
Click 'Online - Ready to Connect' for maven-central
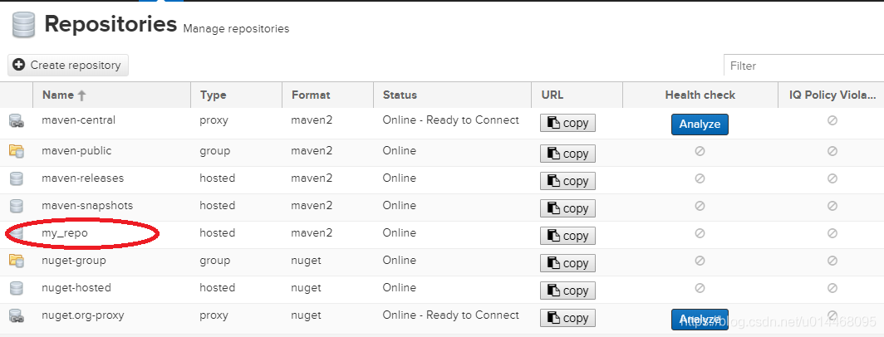click(x=451, y=120)
